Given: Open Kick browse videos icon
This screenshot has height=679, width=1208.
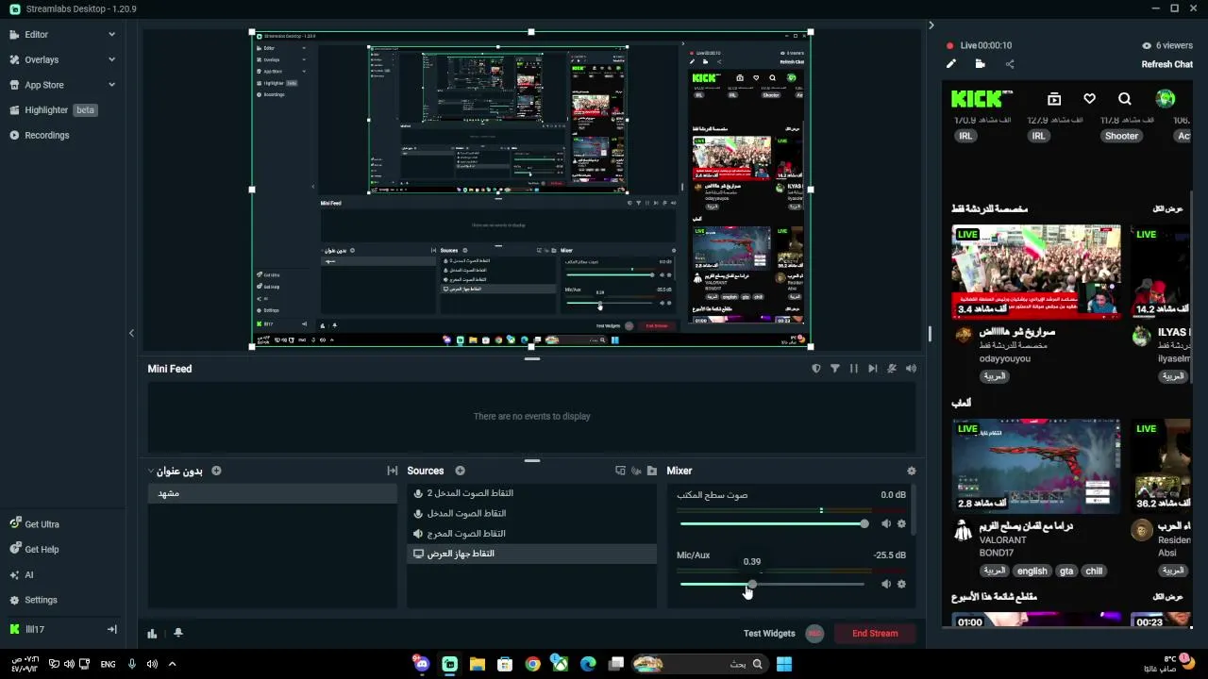Looking at the screenshot, I should tap(1054, 99).
